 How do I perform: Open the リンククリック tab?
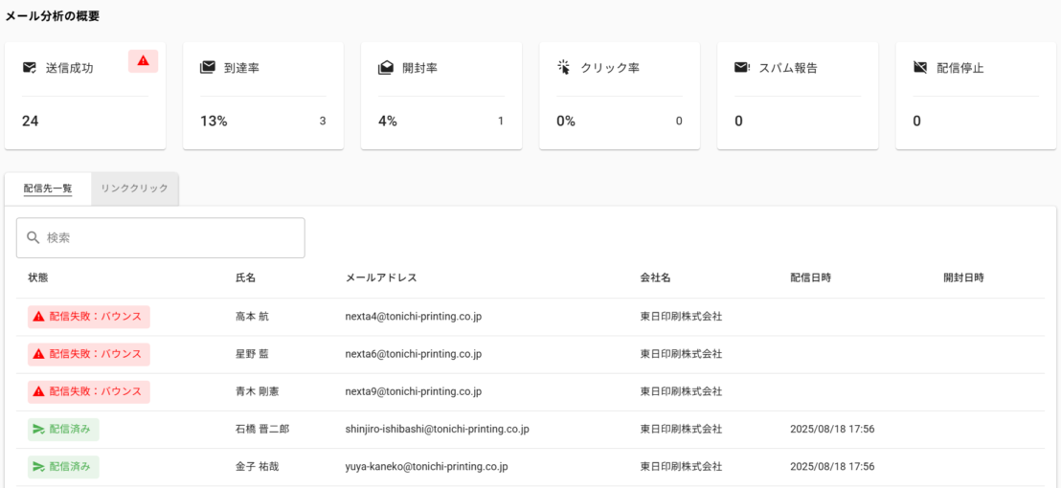134,189
